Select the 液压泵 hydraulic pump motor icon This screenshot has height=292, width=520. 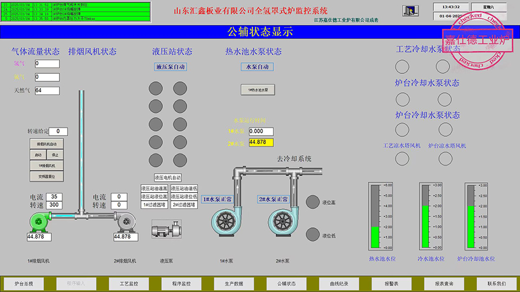(166, 231)
